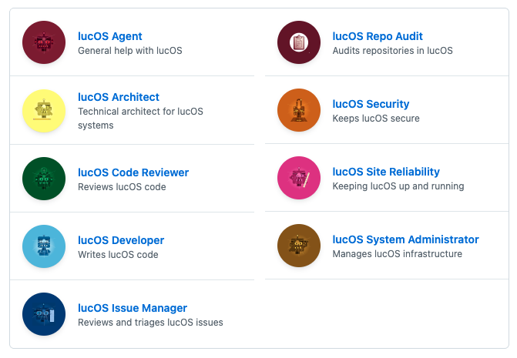Click the lucOS Agent maroon robot avatar
This screenshot has height=358, width=517.
[x=44, y=42]
